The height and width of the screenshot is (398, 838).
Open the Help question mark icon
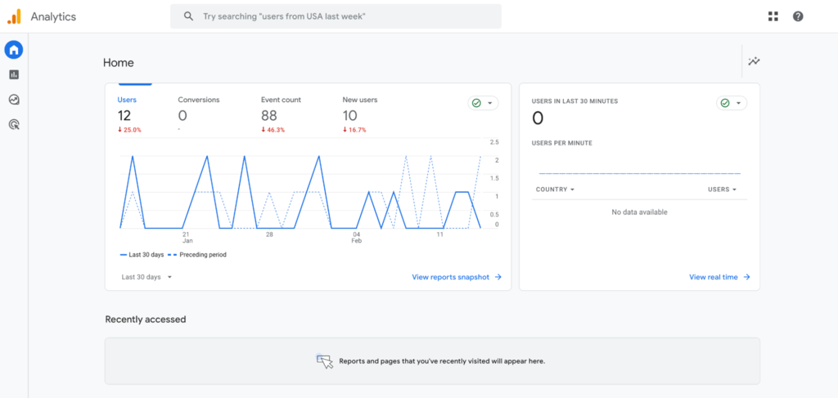tap(798, 16)
